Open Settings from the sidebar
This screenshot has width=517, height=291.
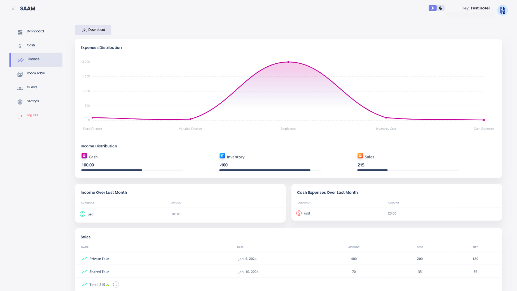[32, 102]
